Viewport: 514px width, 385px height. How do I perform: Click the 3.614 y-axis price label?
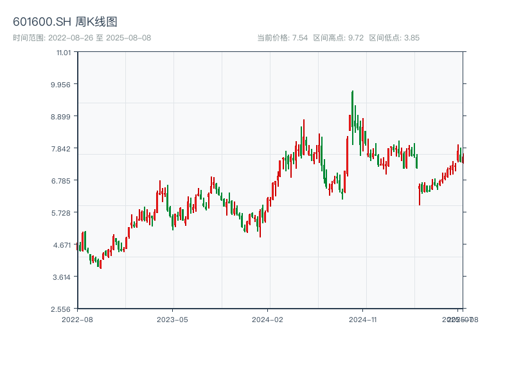coord(62,277)
